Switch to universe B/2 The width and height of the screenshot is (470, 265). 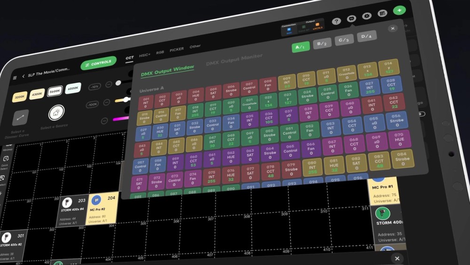click(322, 44)
